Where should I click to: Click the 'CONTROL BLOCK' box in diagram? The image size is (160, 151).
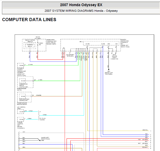30,45
